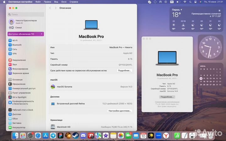Open Нормативная сертификация link in About window

click(167, 102)
